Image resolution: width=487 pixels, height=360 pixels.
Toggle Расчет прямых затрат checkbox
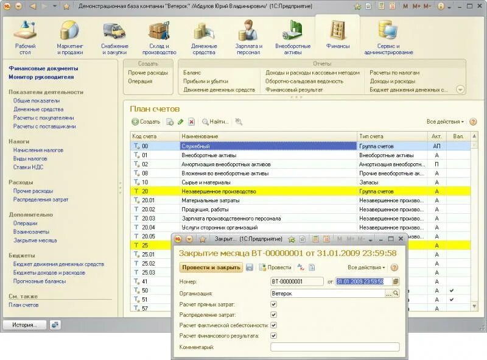click(x=273, y=305)
